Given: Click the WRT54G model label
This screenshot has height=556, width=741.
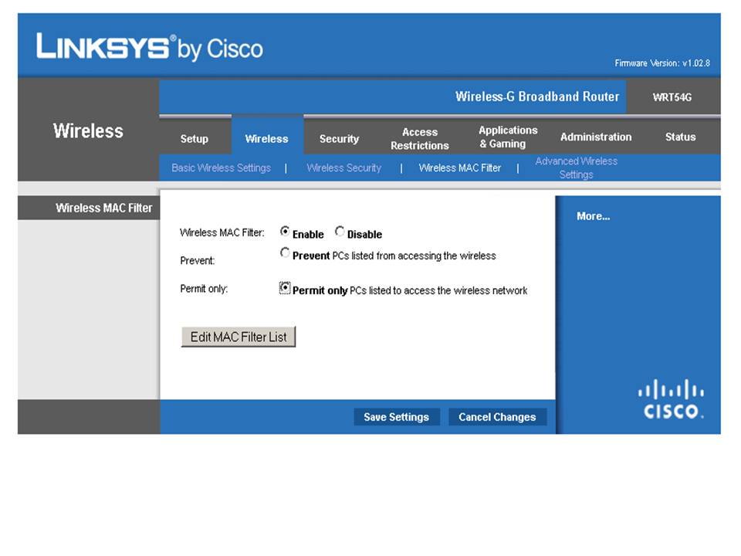Looking at the screenshot, I should pos(672,97).
